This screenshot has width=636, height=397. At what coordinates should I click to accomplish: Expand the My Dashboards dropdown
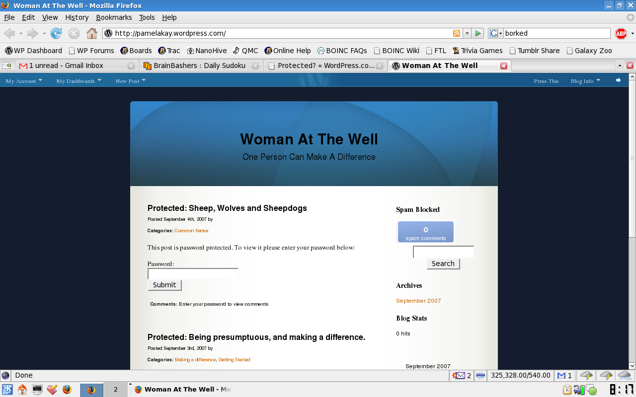pyautogui.click(x=79, y=81)
